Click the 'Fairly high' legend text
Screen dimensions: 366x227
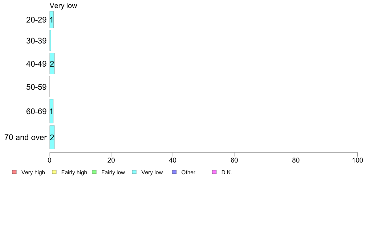pyautogui.click(x=74, y=172)
